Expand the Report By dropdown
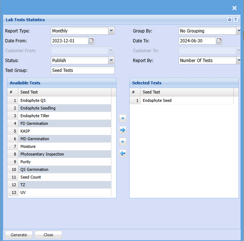This screenshot has height=241, width=244. [239, 60]
